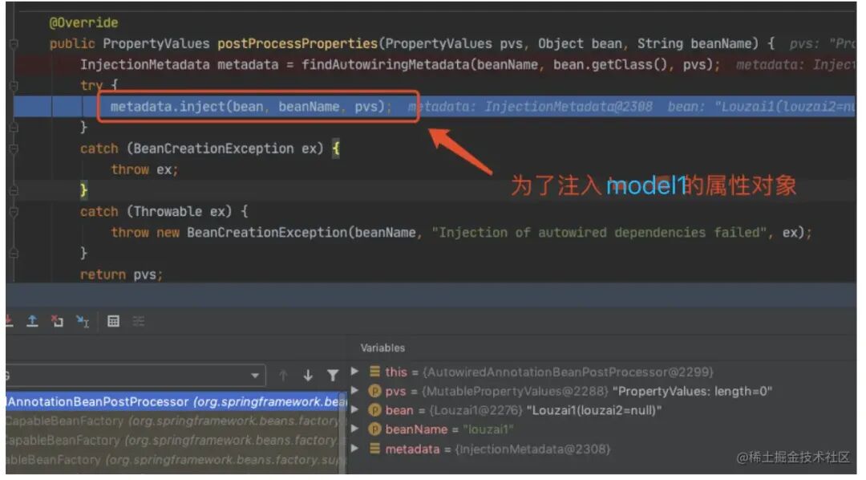The image size is (866, 480).
Task: Open Evaluate Expression calculator icon
Action: coord(113,321)
